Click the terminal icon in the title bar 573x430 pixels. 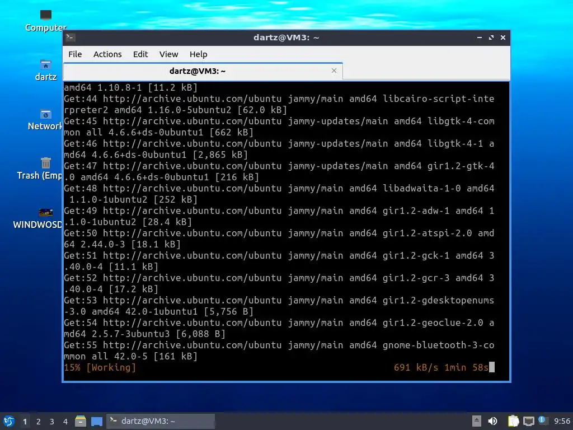(x=71, y=38)
